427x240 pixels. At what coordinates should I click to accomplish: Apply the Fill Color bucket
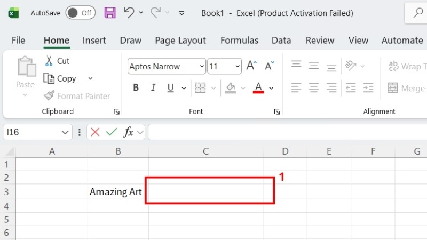[x=231, y=87]
